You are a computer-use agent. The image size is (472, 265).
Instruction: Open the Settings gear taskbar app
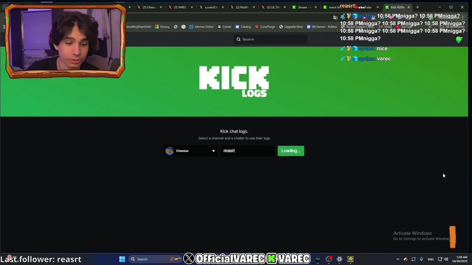340,259
